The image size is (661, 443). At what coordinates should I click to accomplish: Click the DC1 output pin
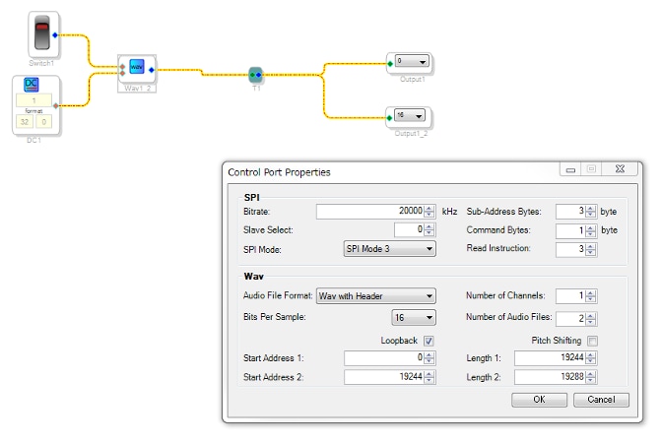click(55, 105)
